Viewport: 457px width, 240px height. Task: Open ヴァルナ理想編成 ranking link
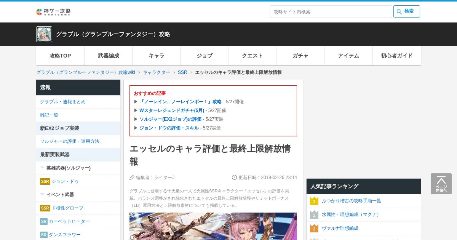(x=340, y=228)
